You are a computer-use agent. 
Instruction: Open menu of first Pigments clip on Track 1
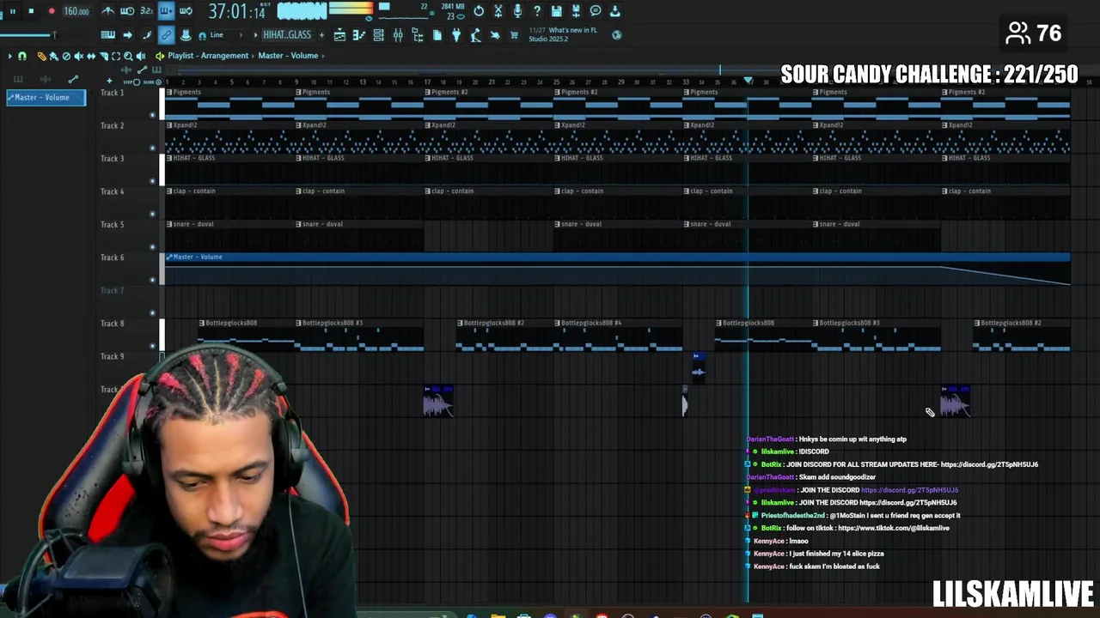[169, 93]
